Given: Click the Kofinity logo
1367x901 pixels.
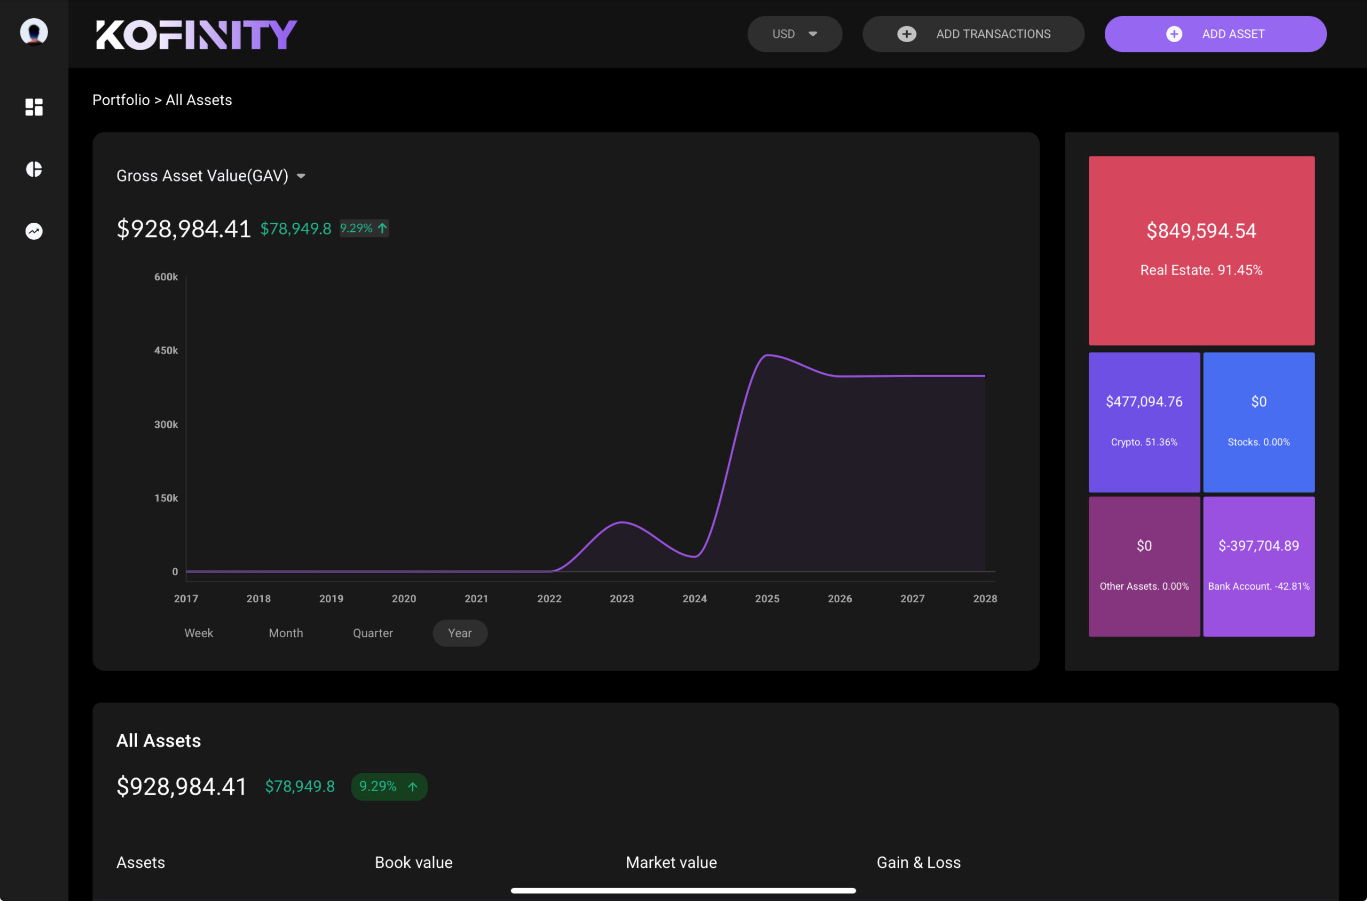Looking at the screenshot, I should click(196, 35).
